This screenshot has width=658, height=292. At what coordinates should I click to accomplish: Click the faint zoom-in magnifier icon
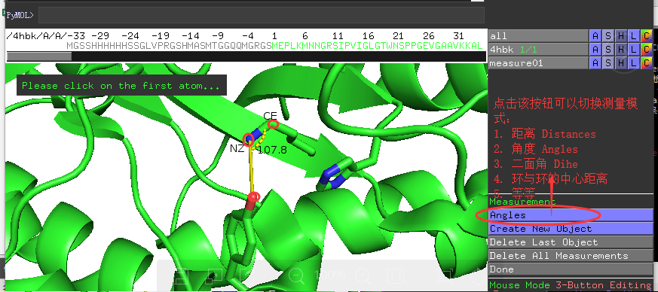pyautogui.click(x=363, y=275)
